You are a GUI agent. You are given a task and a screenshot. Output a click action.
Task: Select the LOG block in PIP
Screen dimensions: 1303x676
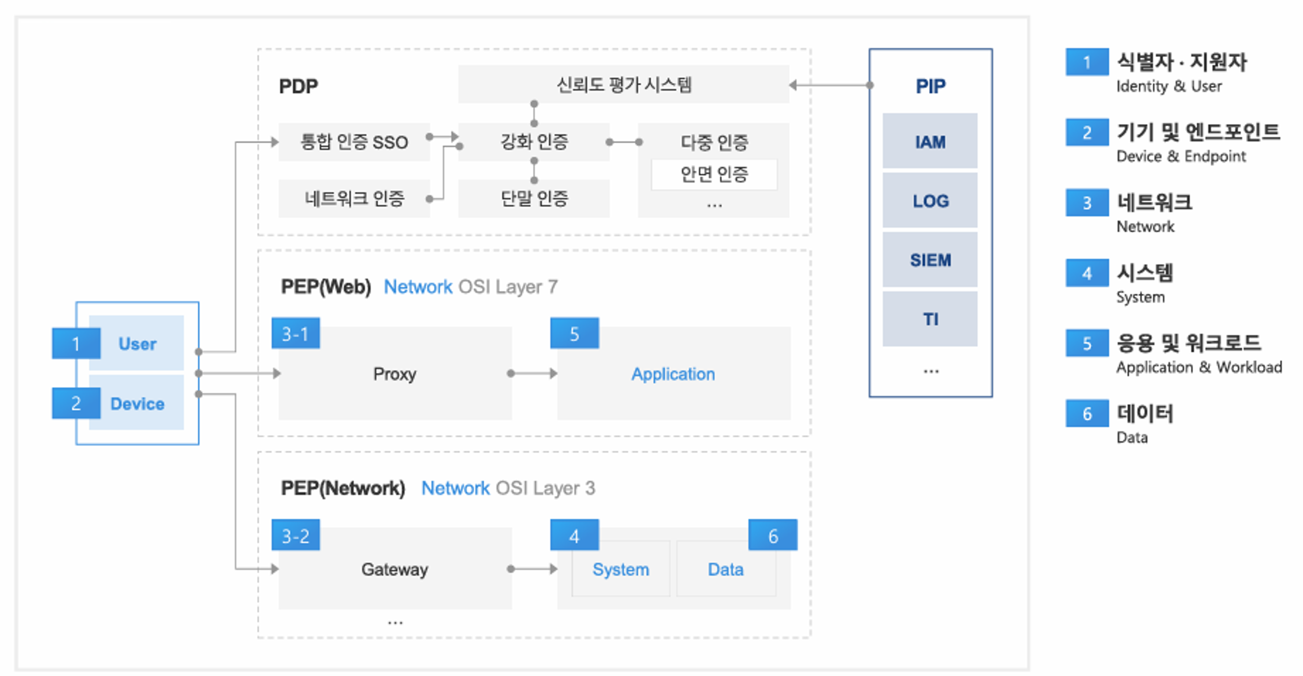(x=930, y=200)
